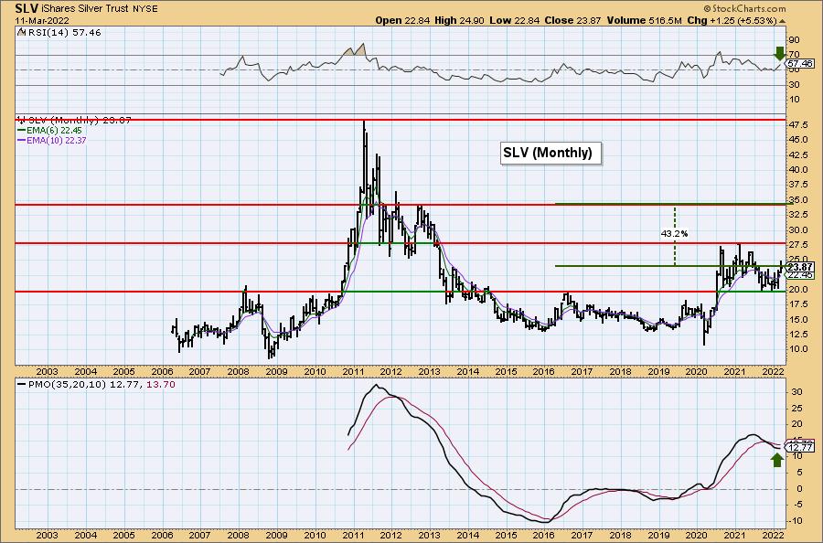The width and height of the screenshot is (823, 543).
Task: Click the EMA(10) 22.37 legend entry
Action: (x=52, y=140)
